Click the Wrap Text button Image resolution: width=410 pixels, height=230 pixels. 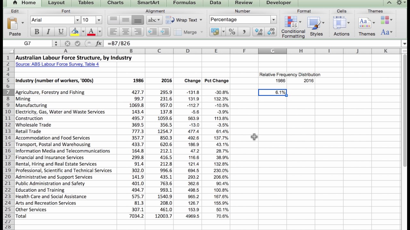click(x=184, y=20)
